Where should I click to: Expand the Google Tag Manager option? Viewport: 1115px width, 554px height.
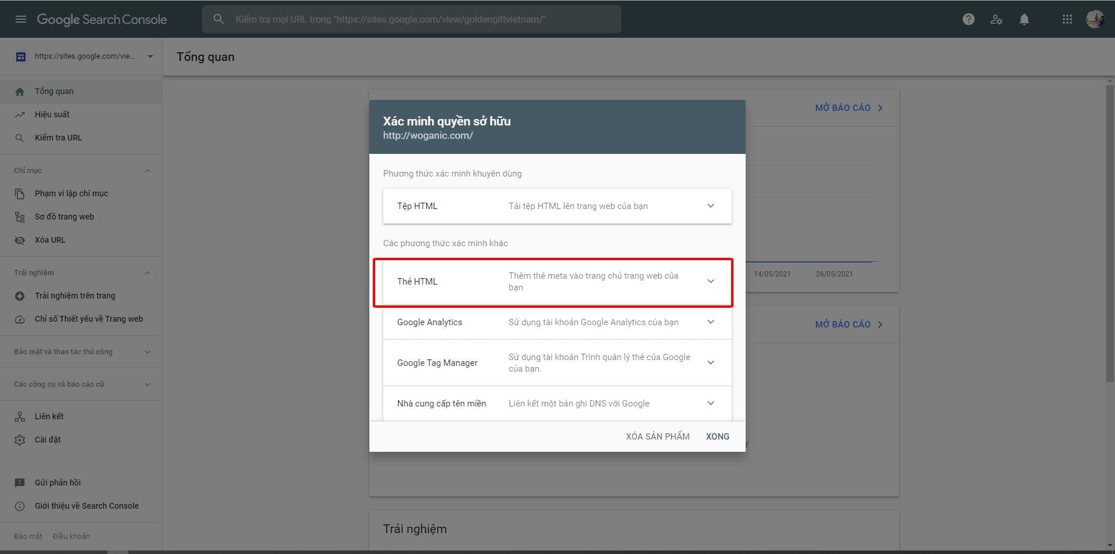(710, 363)
